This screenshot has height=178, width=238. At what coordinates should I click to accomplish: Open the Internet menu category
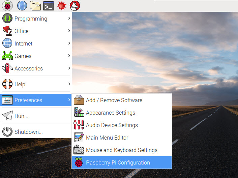point(36,43)
